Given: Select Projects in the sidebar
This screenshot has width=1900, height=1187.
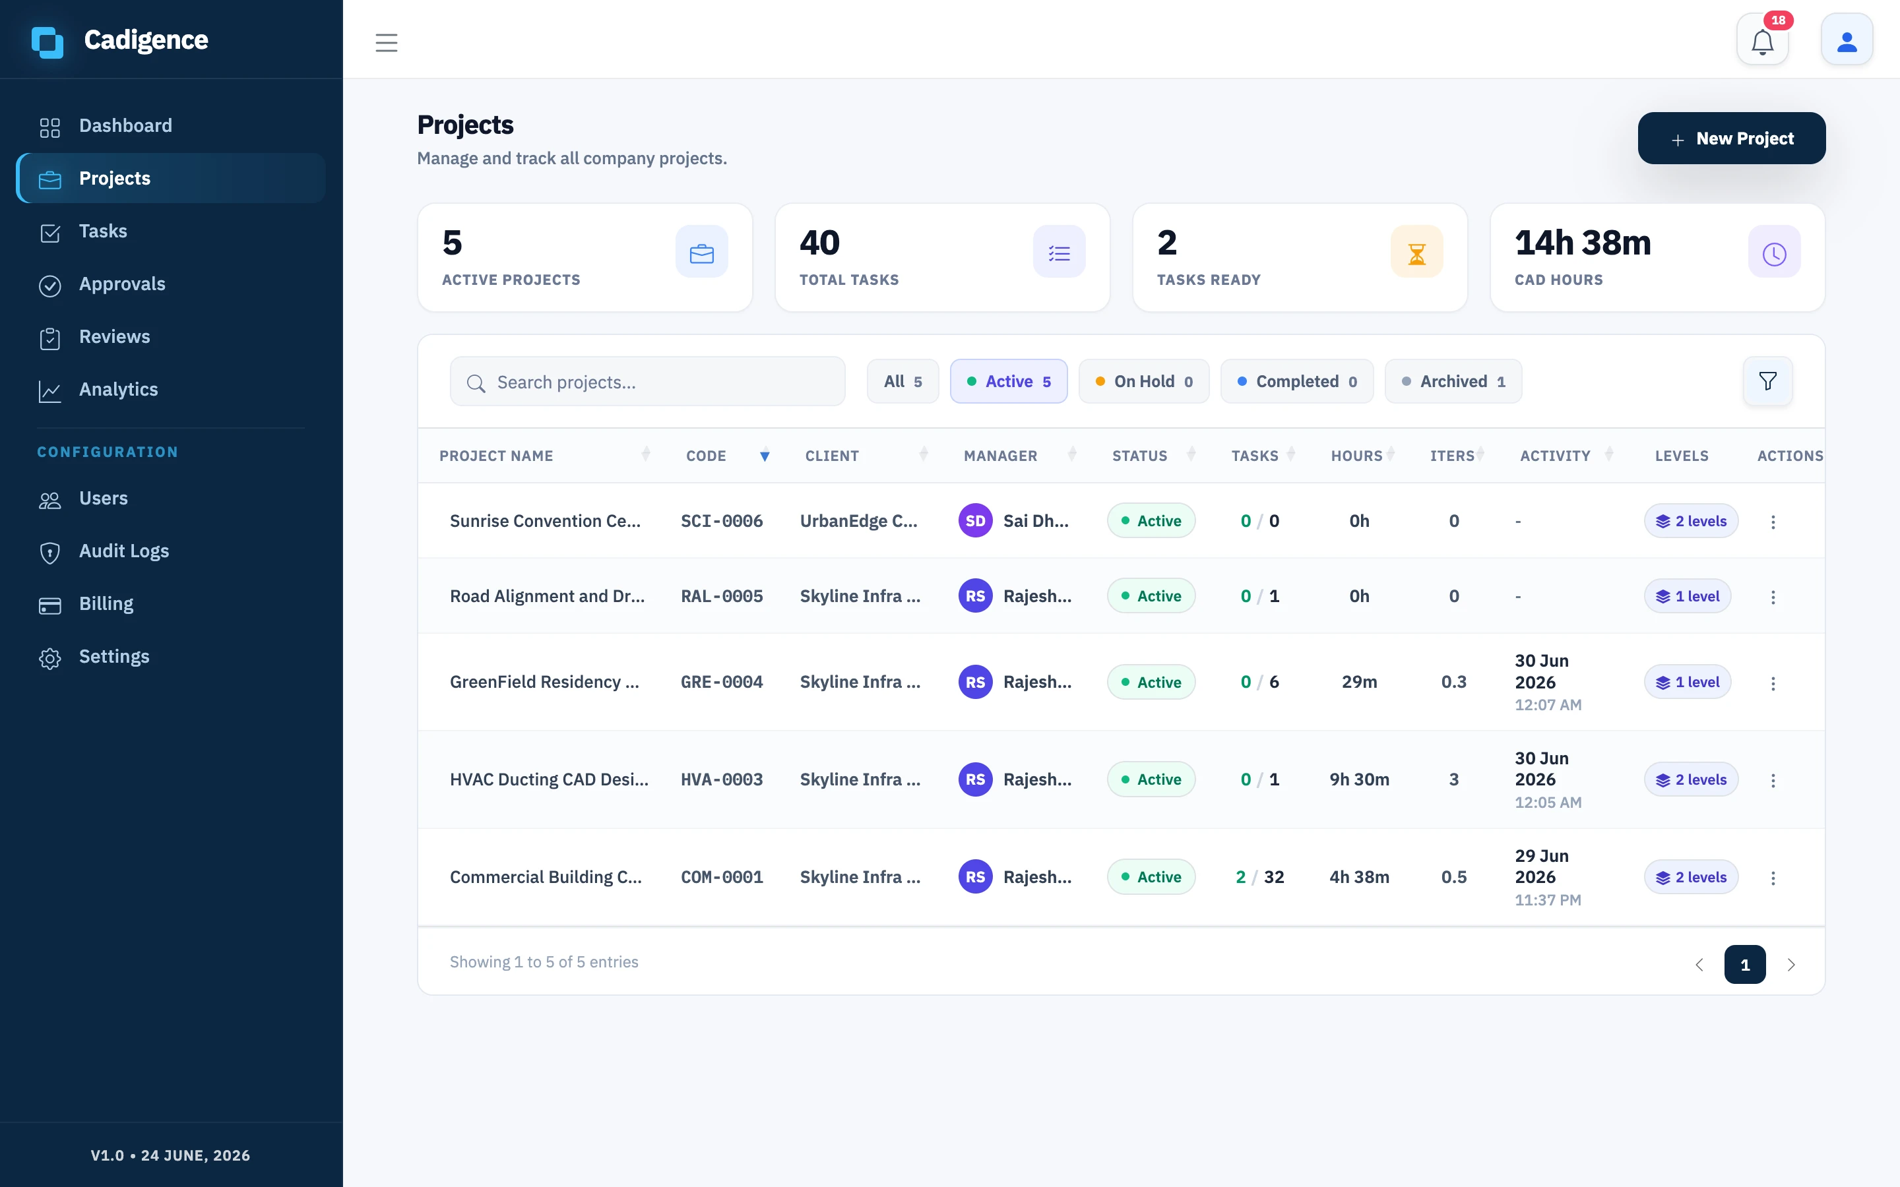Looking at the screenshot, I should (x=170, y=178).
